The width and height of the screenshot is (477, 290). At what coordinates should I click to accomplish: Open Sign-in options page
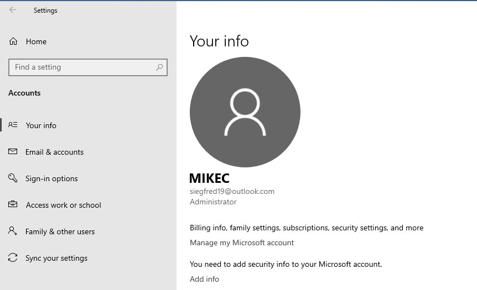coord(51,178)
